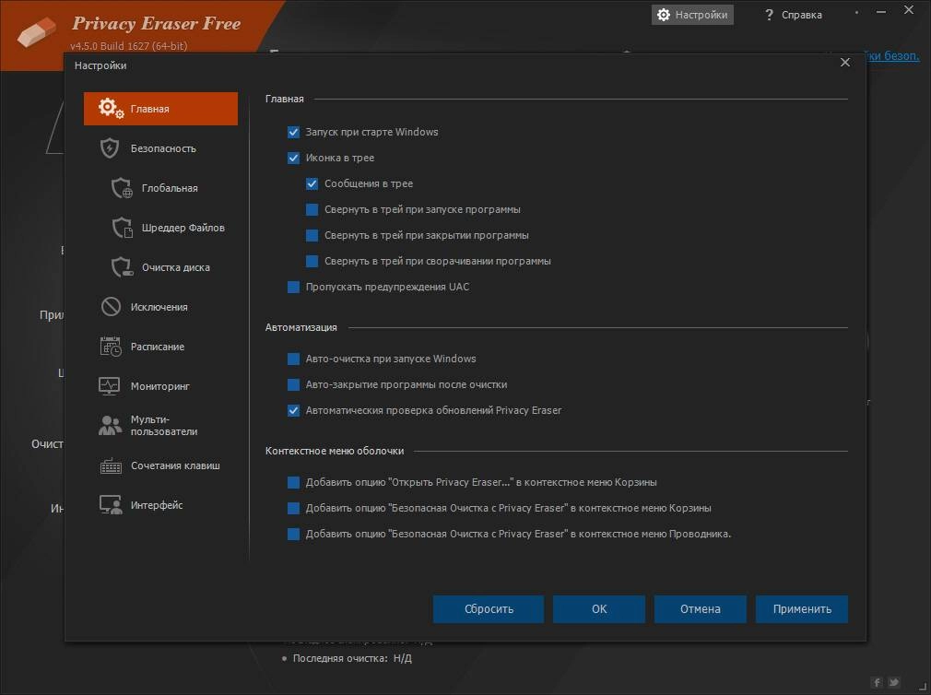The height and width of the screenshot is (695, 931).
Task: Click the prohibited circle icon for Исключения
Action: [x=111, y=307]
